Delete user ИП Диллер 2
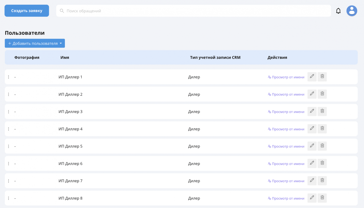This screenshot has height=208, width=364. 322,94
